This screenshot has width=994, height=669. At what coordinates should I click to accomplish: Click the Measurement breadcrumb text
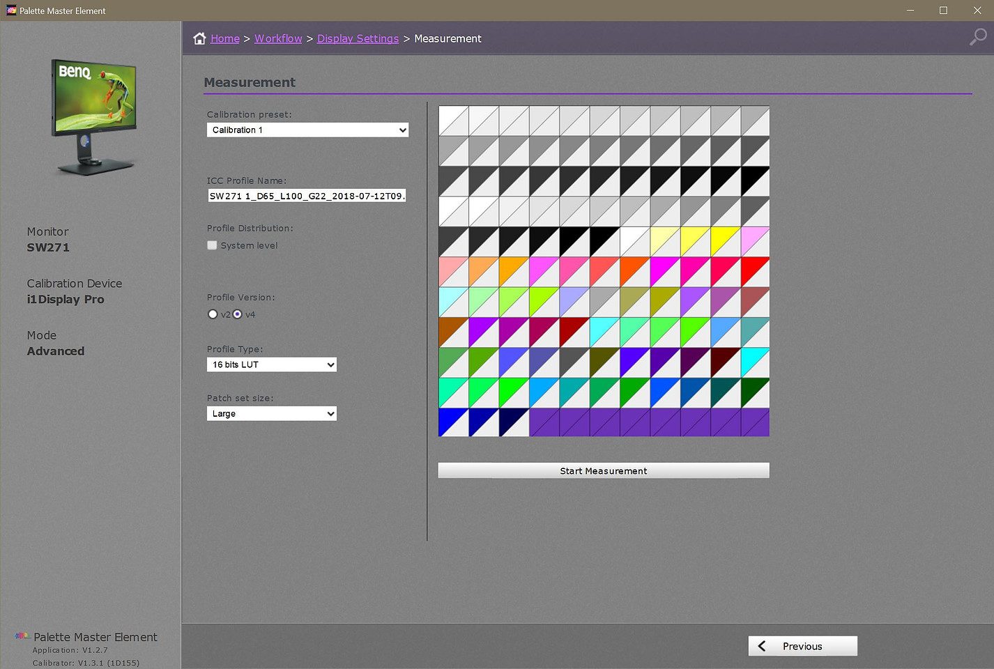pyautogui.click(x=448, y=38)
